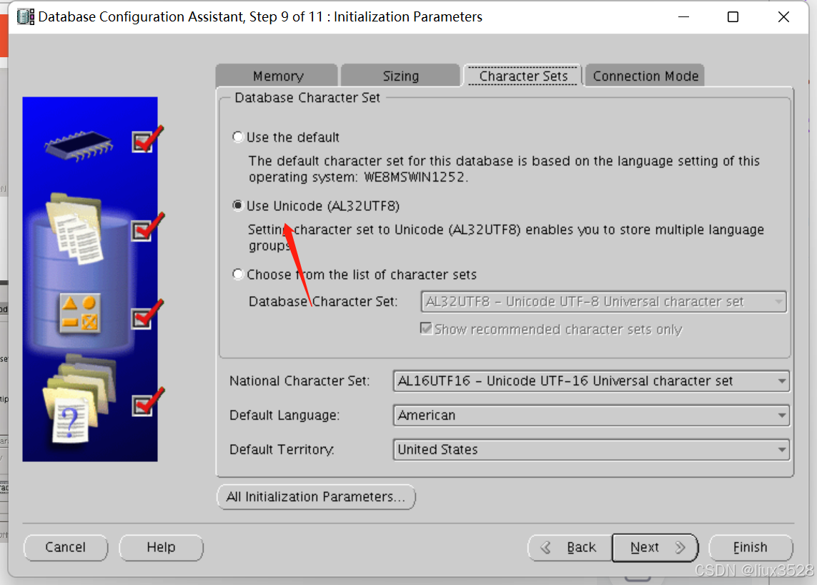Click the 'Default Territory:' label
Screen dimensions: 817x585
(x=282, y=449)
